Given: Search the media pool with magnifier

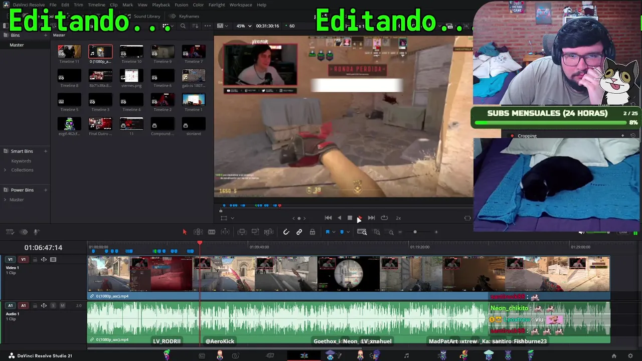Looking at the screenshot, I should pos(183,26).
